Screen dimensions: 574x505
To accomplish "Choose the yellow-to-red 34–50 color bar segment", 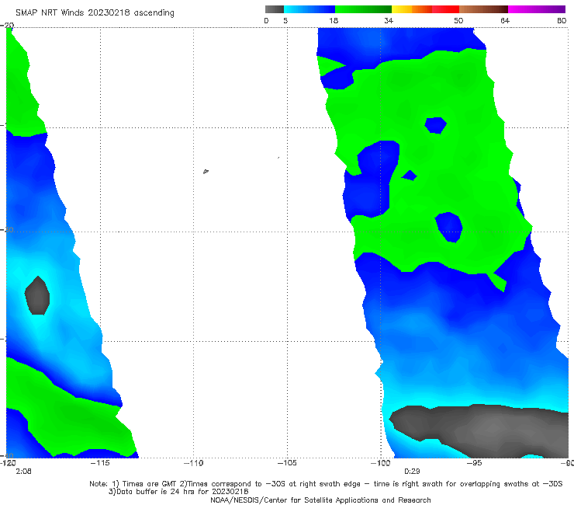I will click(425, 9).
